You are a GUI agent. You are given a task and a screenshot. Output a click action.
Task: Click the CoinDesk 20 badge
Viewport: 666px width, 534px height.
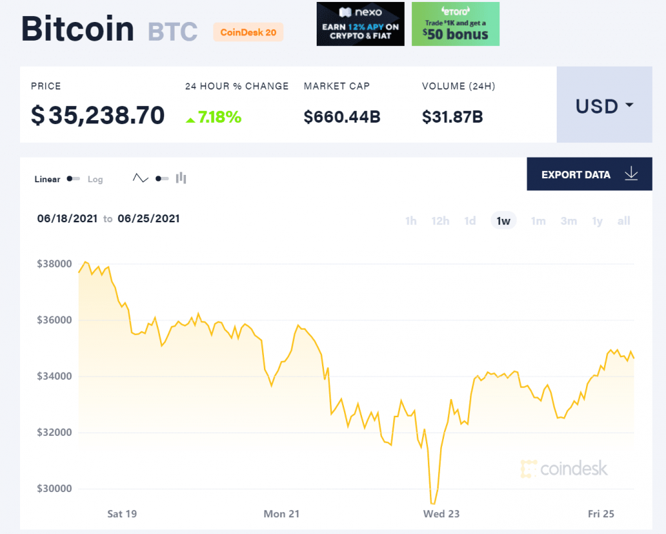248,32
